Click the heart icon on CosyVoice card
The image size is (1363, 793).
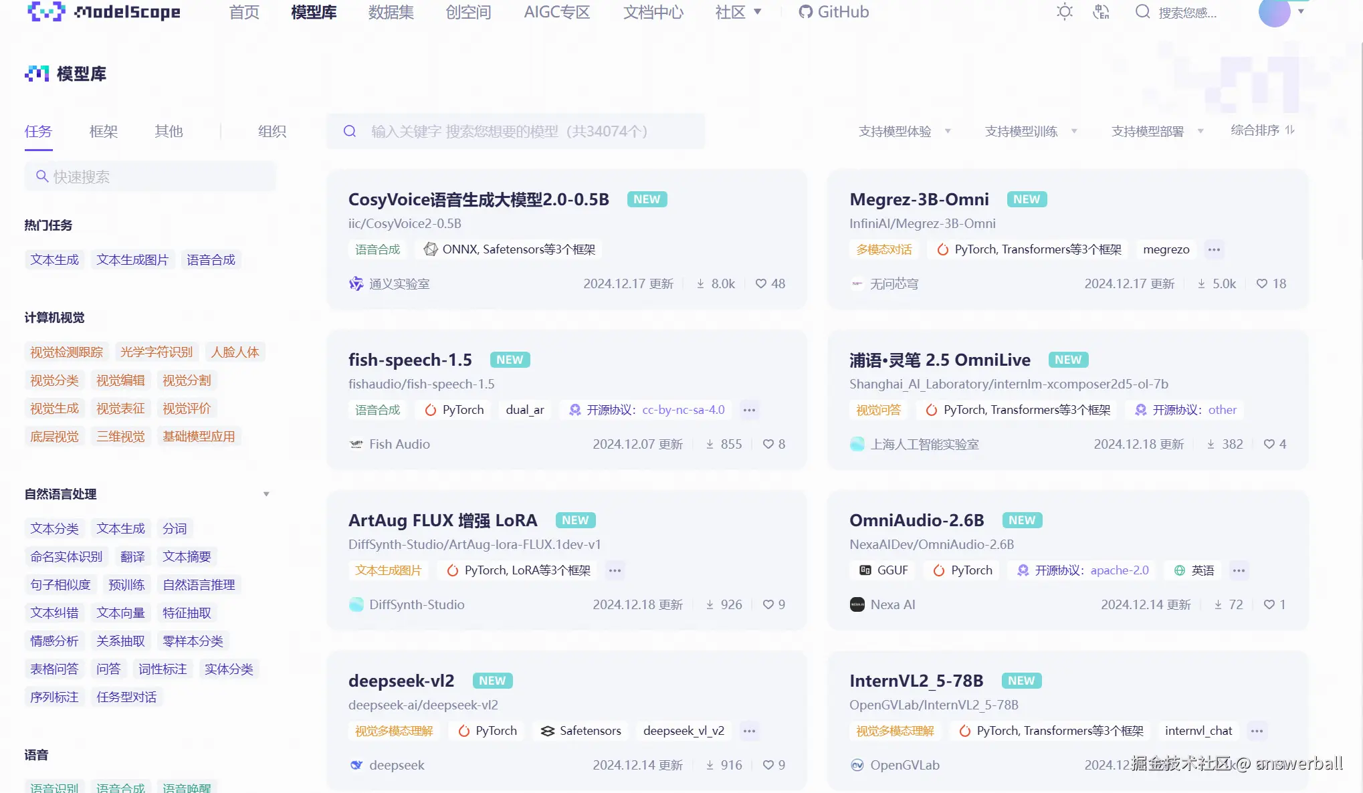[761, 284]
